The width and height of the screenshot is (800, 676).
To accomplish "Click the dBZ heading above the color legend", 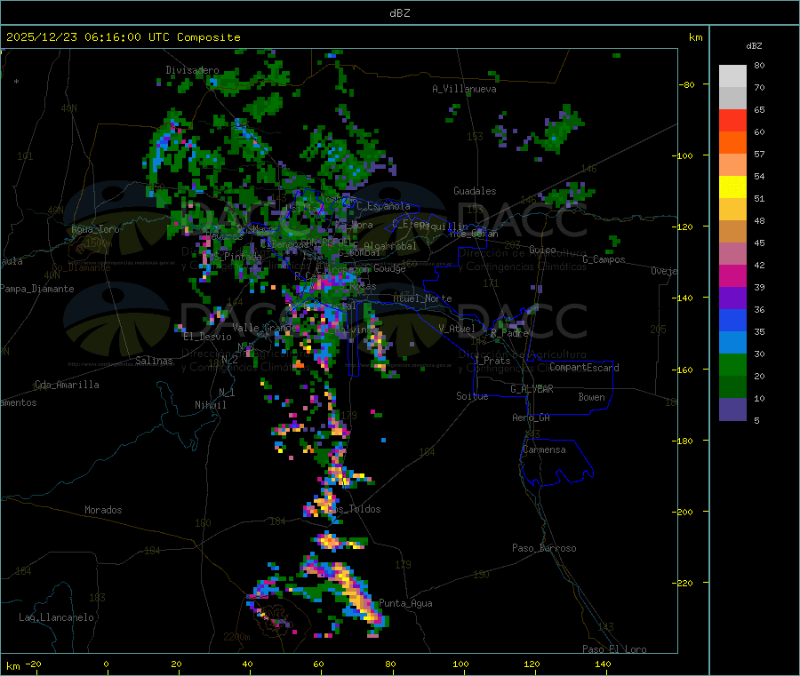I will (x=754, y=46).
